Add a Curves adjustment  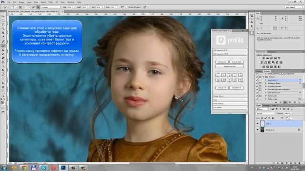[x=272, y=58]
